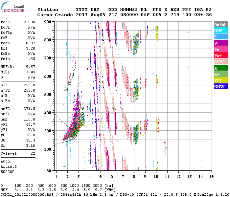
Task: Pick the X+ light green legend swatch
Action: (x=220, y=74)
